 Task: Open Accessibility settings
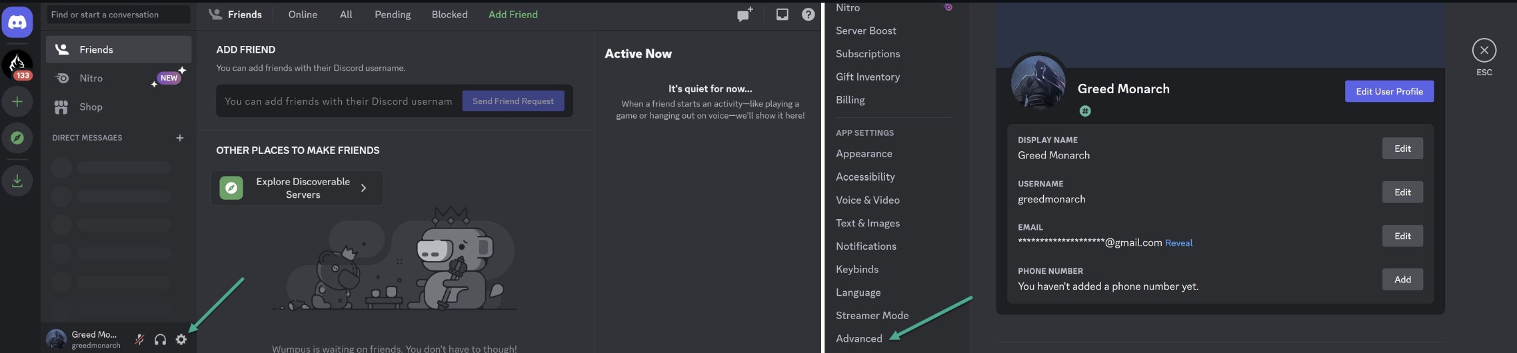(x=865, y=176)
